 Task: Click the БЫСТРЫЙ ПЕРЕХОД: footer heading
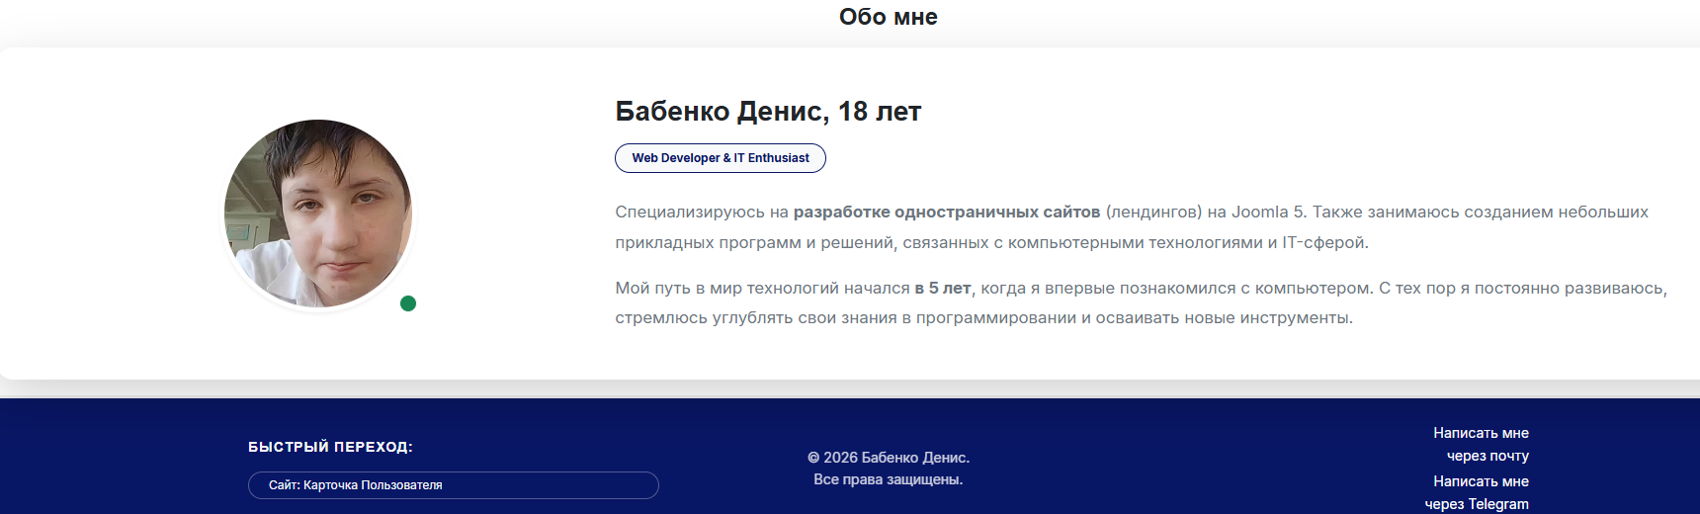coord(330,447)
